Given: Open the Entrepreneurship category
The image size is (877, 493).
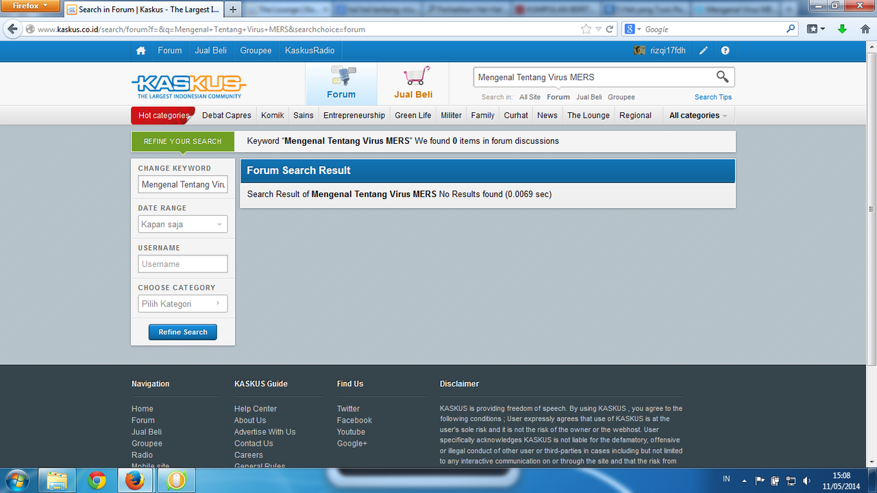Looking at the screenshot, I should coord(354,116).
